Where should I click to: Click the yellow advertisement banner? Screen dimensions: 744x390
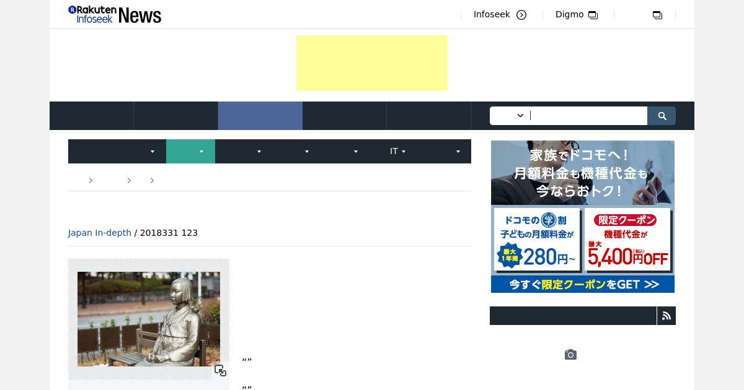pyautogui.click(x=372, y=63)
